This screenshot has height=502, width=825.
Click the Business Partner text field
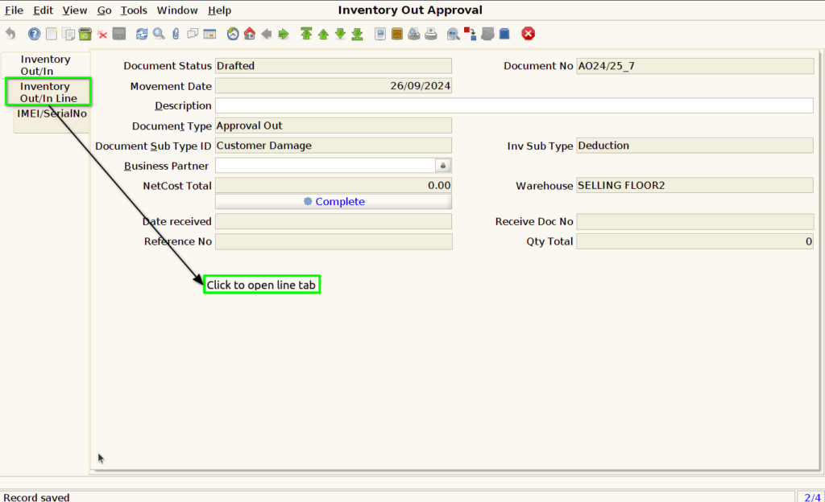[x=325, y=166]
